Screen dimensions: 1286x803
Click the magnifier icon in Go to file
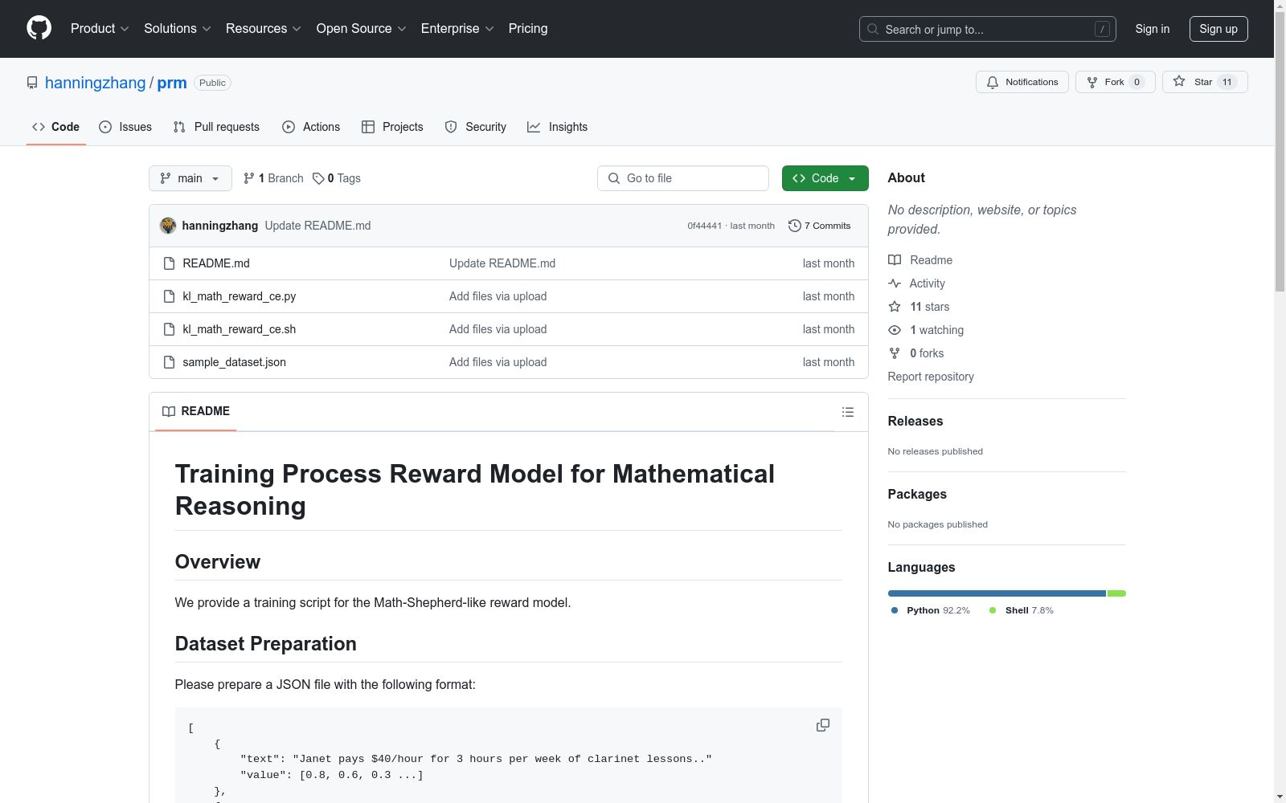pos(614,178)
